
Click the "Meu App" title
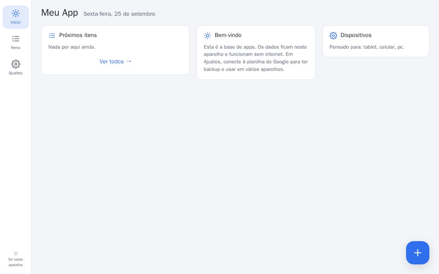click(x=60, y=13)
